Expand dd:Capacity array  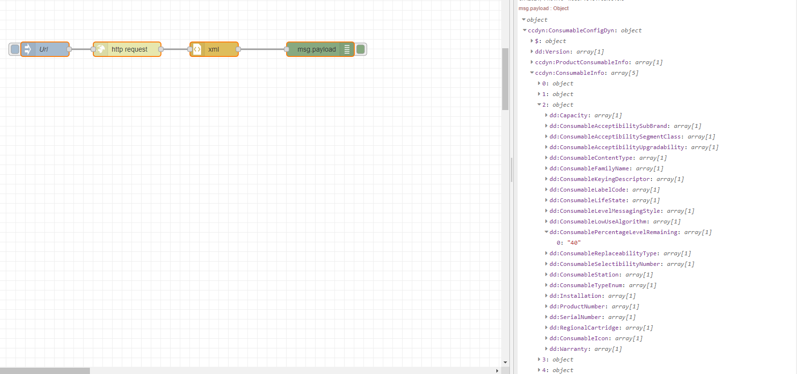coord(547,115)
